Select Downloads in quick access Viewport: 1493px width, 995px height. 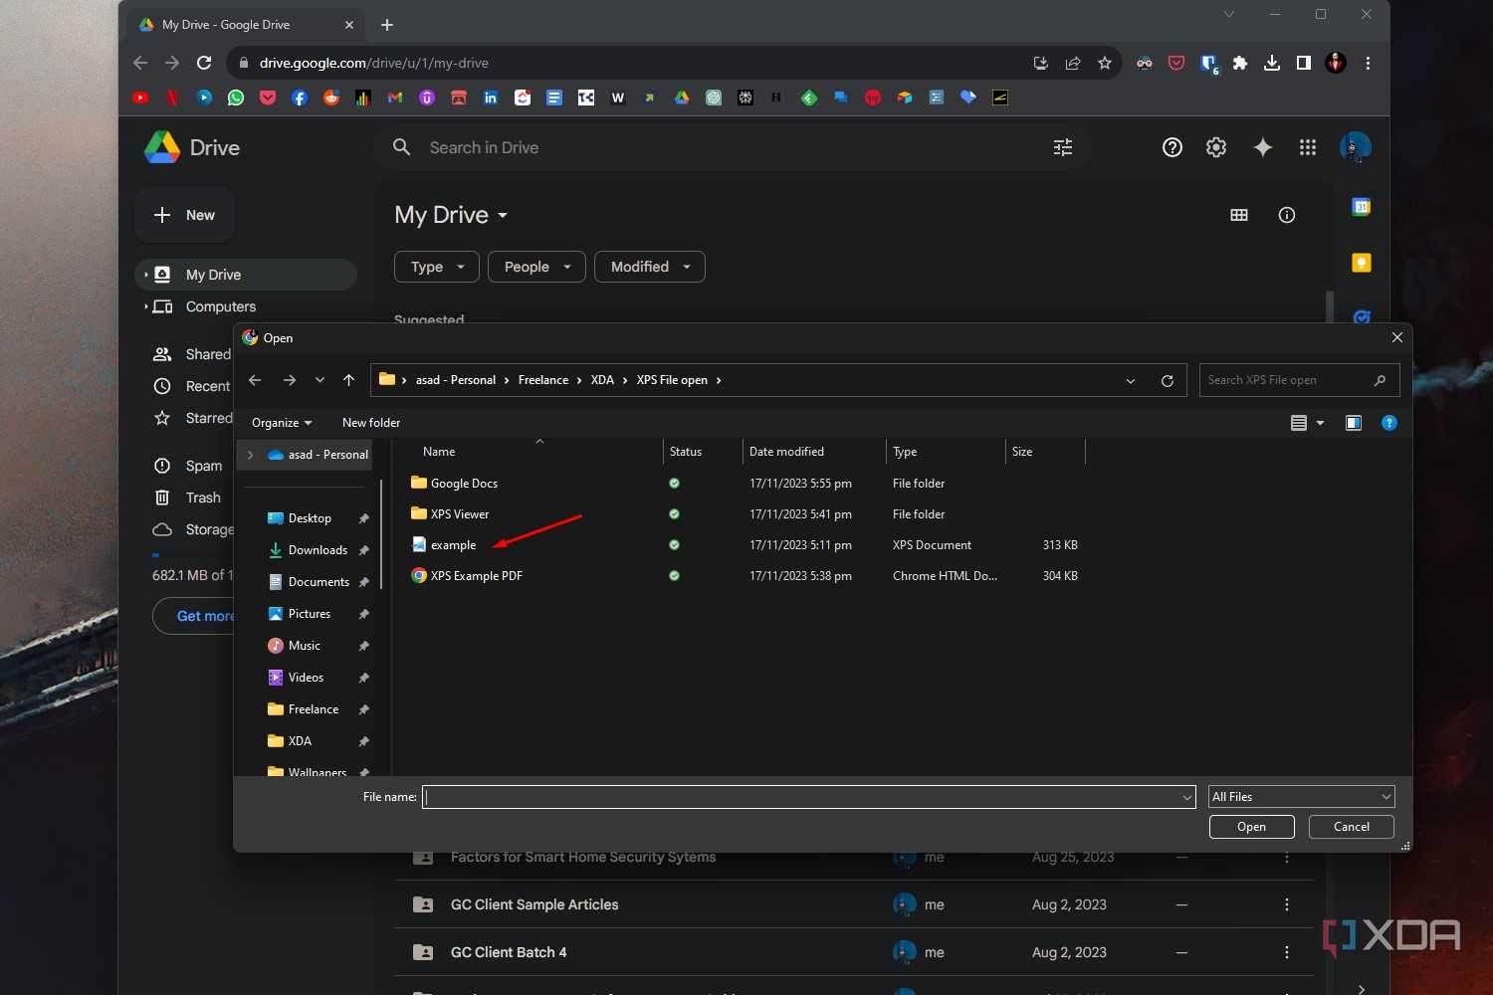[x=318, y=550]
